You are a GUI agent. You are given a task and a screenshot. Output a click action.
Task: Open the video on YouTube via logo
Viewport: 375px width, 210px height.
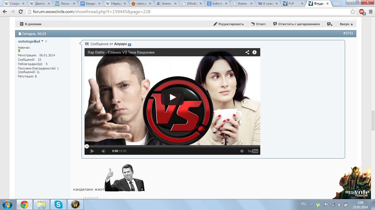tap(253, 151)
